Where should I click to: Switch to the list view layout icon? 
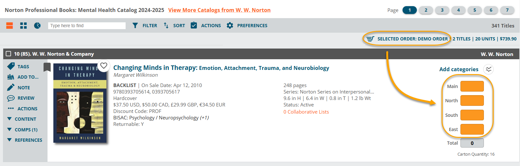10,26
